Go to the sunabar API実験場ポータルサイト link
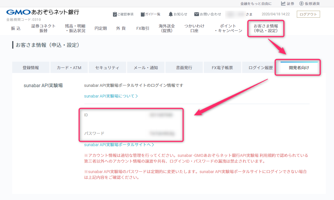The width and height of the screenshot is (334, 200). click(120, 145)
